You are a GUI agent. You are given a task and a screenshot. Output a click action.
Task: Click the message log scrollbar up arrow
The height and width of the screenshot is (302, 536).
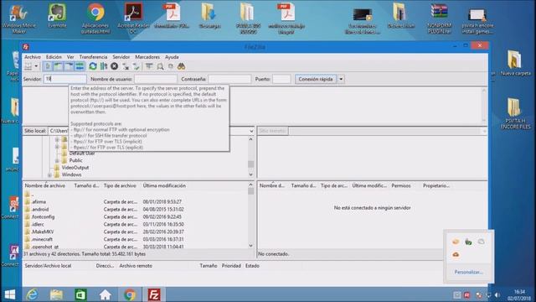(484, 91)
